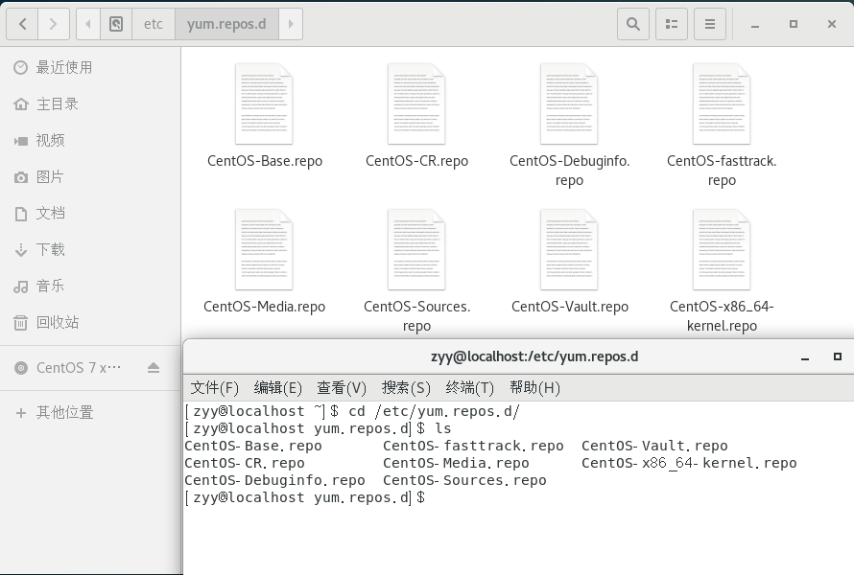Go forward with the right arrow button
The height and width of the screenshot is (575, 854).
[x=54, y=24]
